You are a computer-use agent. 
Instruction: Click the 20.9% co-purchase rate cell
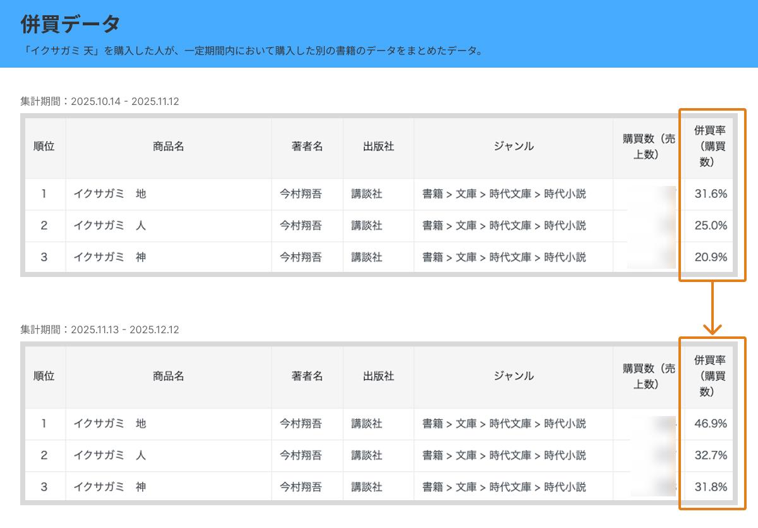(711, 257)
